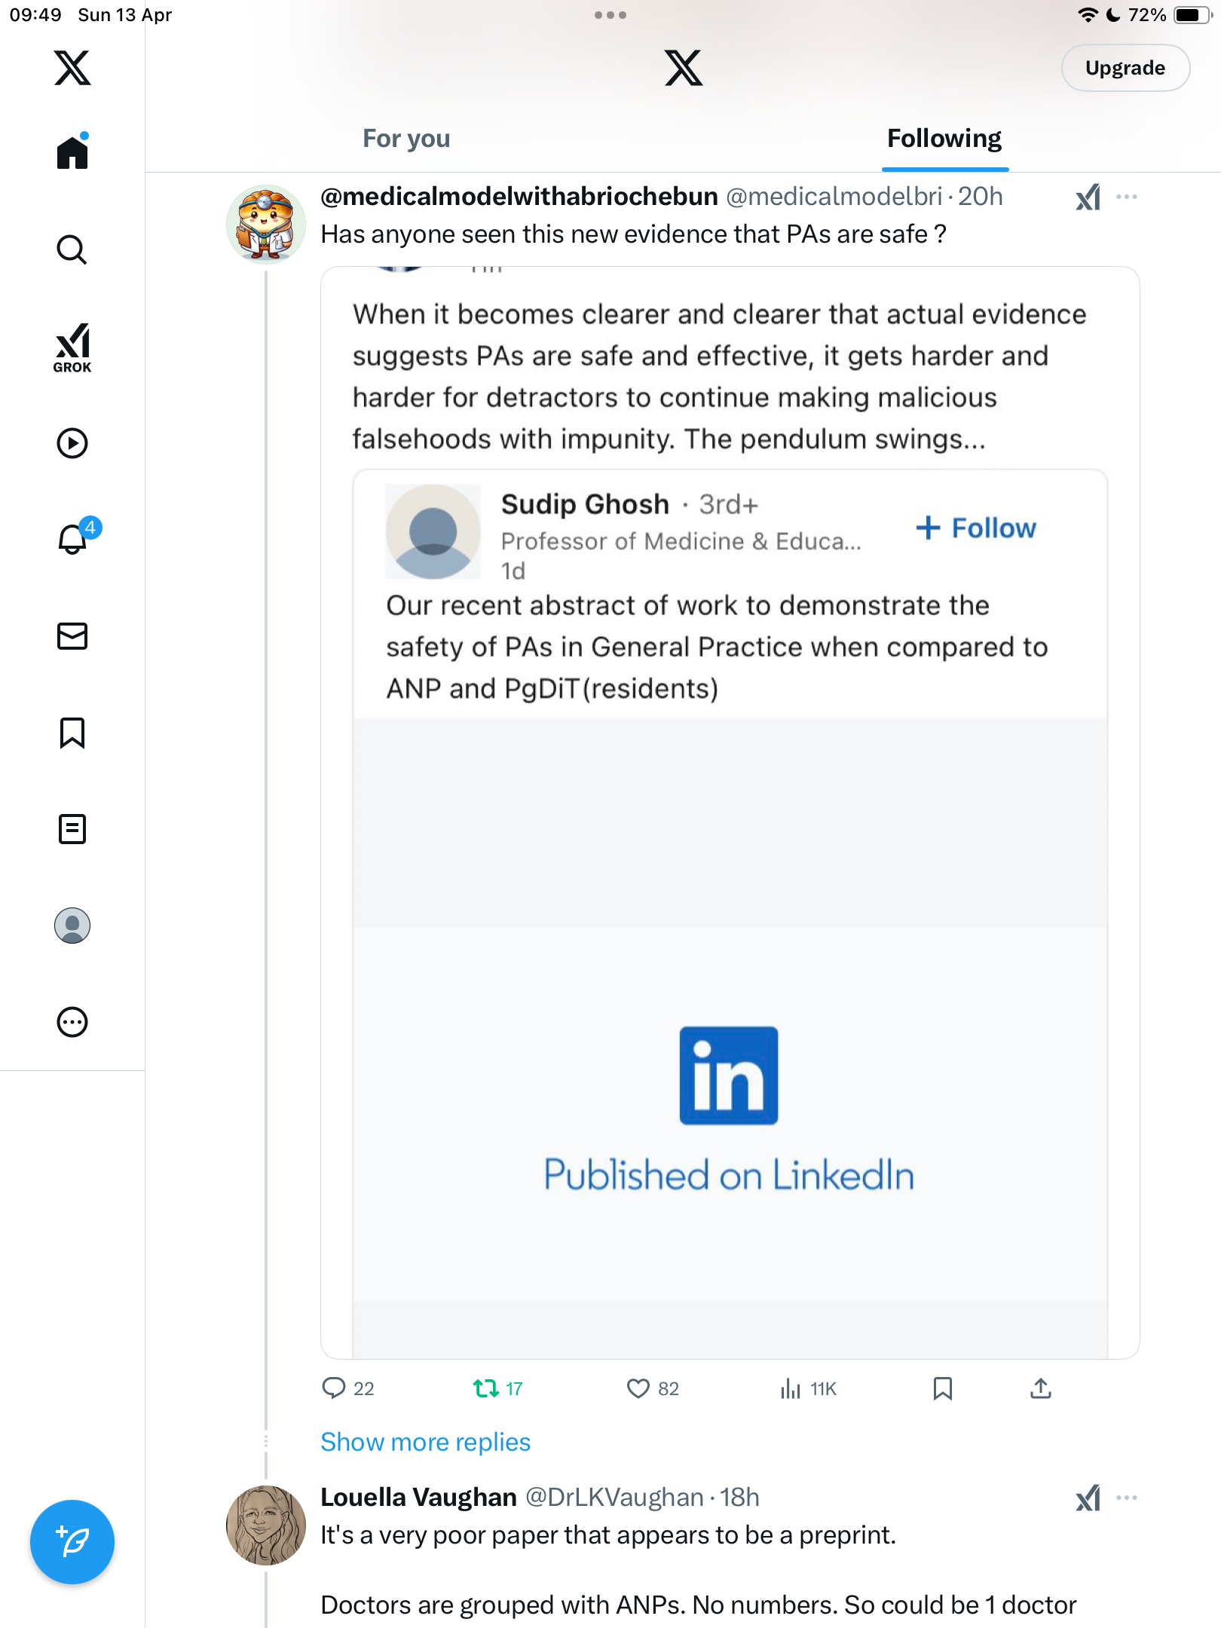This screenshot has height=1628, width=1221.
Task: Open the Search icon in sidebar
Action: [72, 249]
